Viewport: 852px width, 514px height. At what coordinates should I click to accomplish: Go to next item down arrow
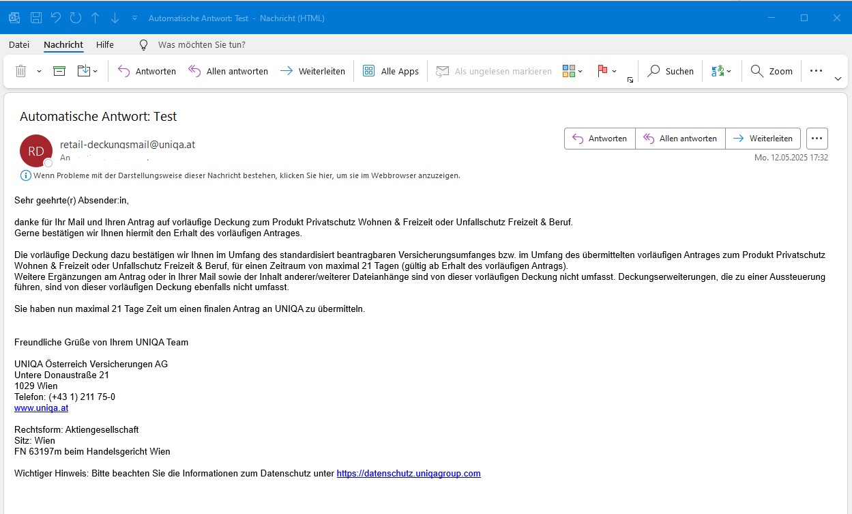pos(115,18)
